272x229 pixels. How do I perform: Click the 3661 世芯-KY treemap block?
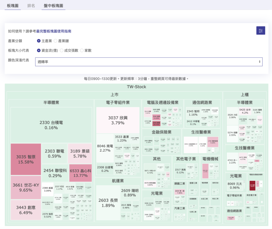[26, 187]
